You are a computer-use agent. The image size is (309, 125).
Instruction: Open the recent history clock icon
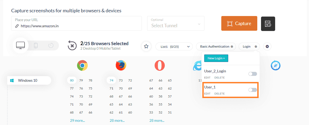[51, 46]
